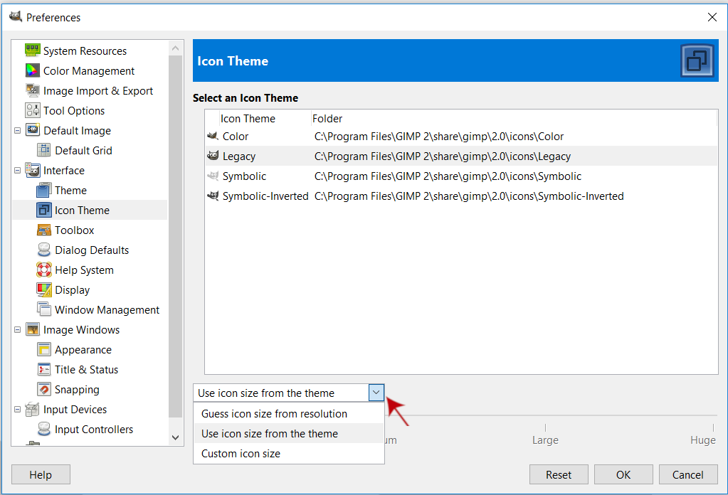
Task: Collapse the Image Windows section
Action: point(18,329)
